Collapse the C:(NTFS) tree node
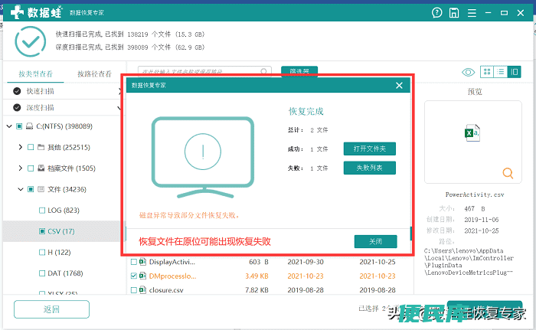This screenshot has width=536, height=330. [x=9, y=126]
